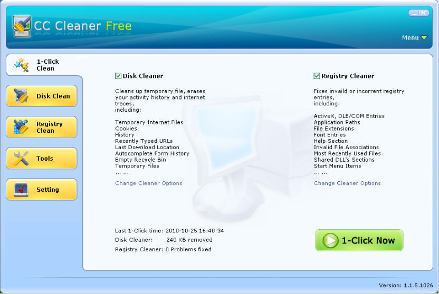Click the Version 1.1.5.1026 label
Image resolution: width=439 pixels, height=294 pixels.
point(406,286)
